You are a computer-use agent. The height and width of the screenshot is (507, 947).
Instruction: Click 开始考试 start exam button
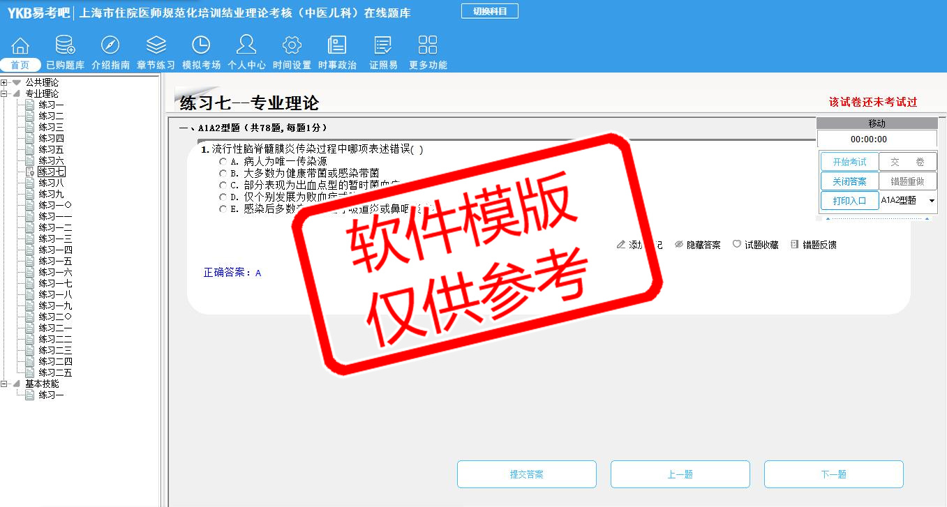[849, 162]
